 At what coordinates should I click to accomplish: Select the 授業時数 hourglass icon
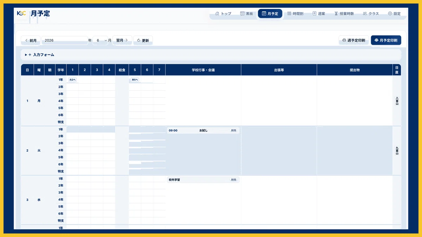pyautogui.click(x=336, y=14)
